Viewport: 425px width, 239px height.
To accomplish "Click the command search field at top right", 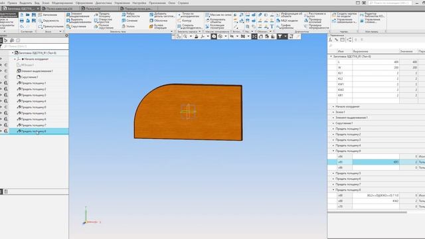I will (390, 3).
